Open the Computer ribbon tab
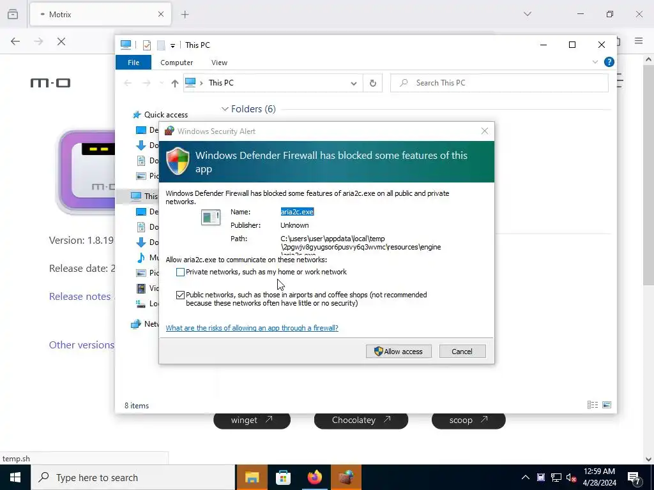The height and width of the screenshot is (490, 654). point(176,63)
